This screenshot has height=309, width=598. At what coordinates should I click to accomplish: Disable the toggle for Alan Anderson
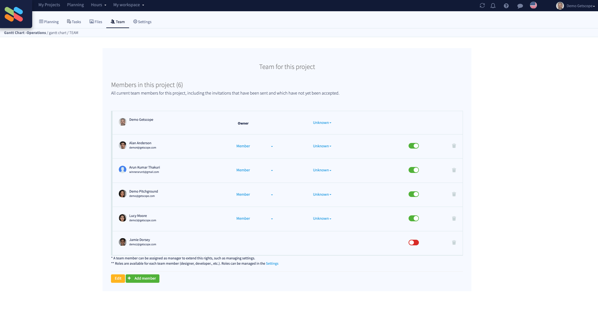pos(413,146)
